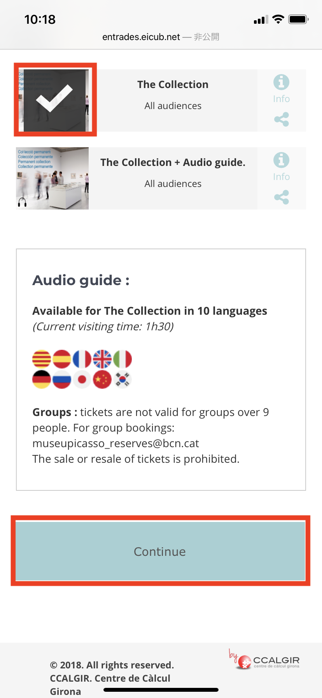Click the Italian flag icon

click(122, 359)
